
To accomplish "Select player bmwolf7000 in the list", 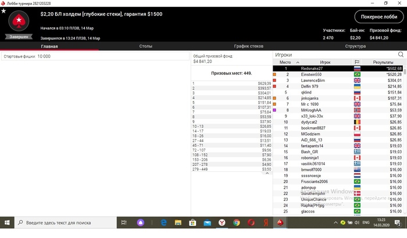I will pyautogui.click(x=338, y=170).
